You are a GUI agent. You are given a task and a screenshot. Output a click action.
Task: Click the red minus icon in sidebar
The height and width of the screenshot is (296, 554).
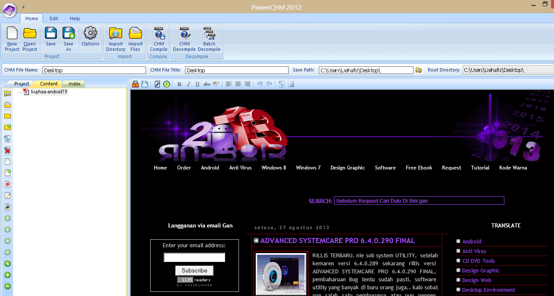(x=8, y=184)
